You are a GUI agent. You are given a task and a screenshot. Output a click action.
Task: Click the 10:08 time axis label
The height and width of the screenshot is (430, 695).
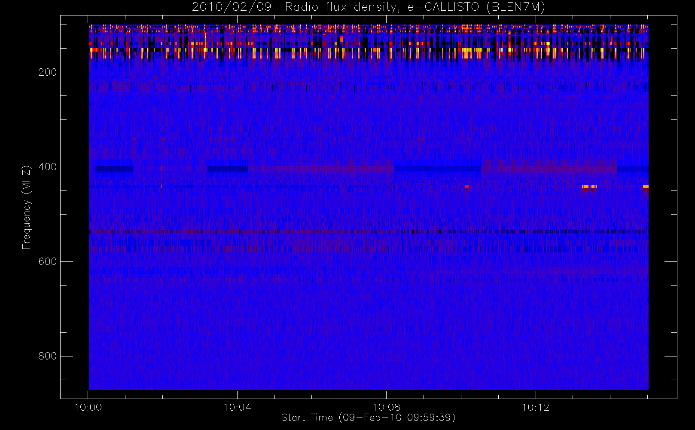pos(386,407)
